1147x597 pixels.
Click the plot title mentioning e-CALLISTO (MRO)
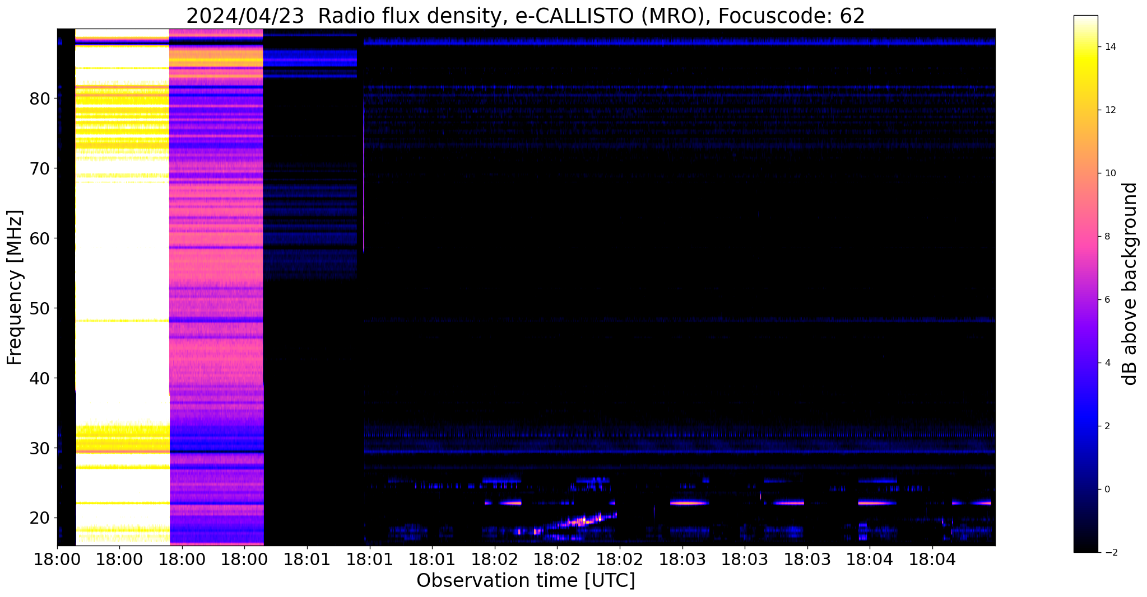526,16
